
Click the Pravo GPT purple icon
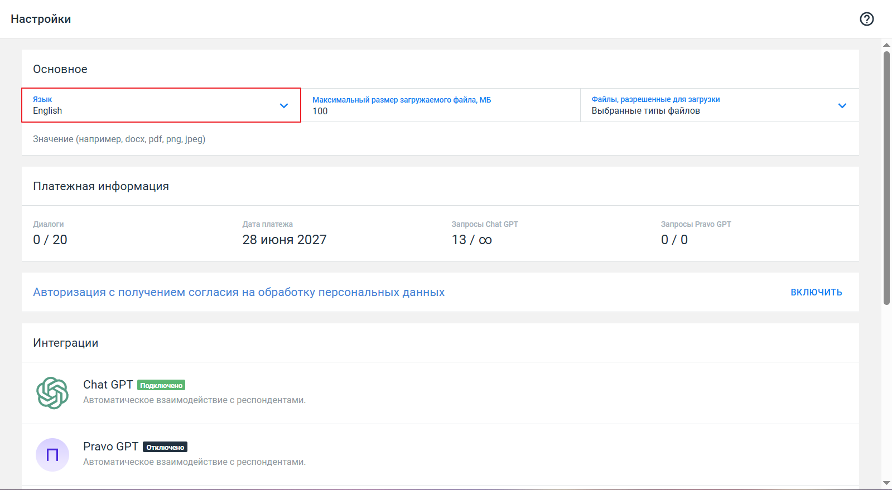52,455
